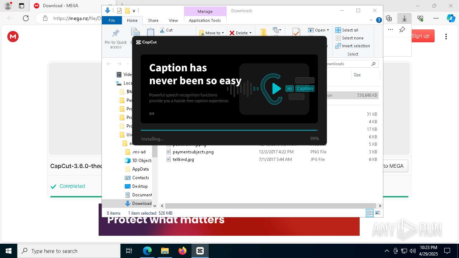Click the Properties quick access toolbar icon

119,11
